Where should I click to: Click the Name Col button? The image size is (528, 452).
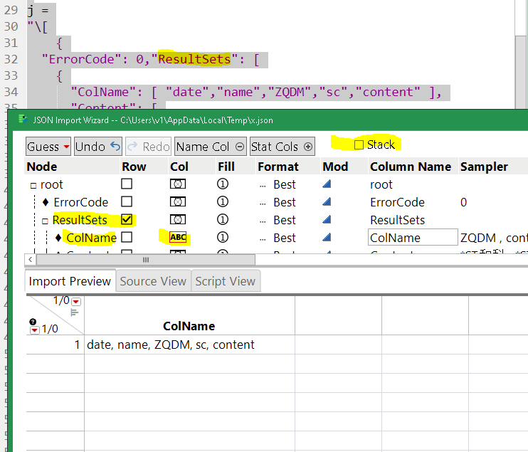(x=210, y=147)
